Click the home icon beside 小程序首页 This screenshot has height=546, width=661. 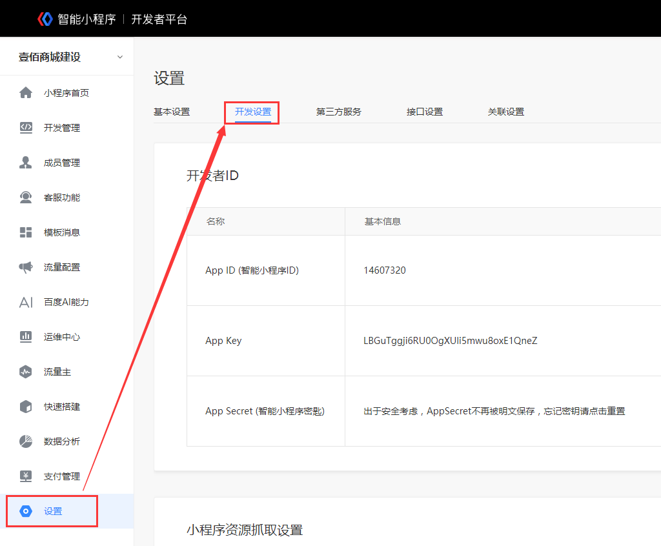click(26, 93)
